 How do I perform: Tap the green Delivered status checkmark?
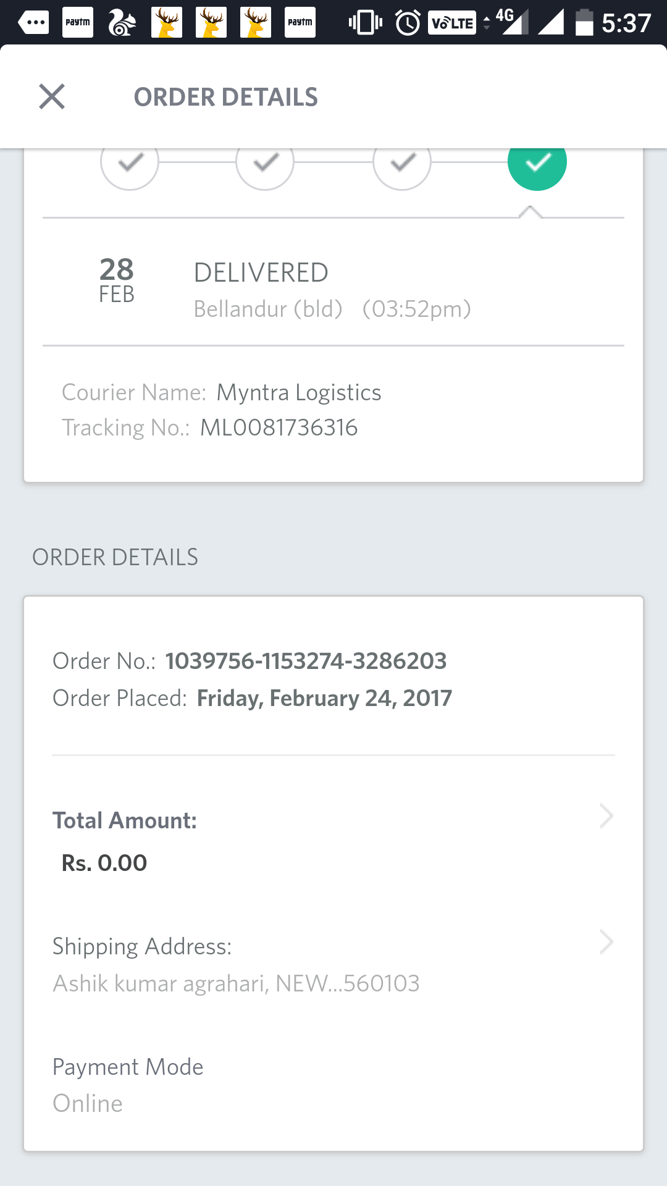click(537, 164)
